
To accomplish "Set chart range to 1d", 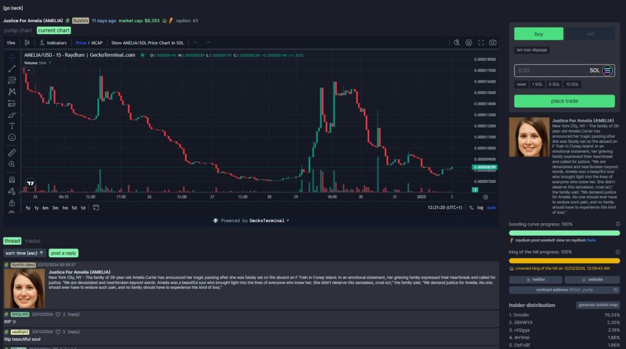I will coord(83,208).
